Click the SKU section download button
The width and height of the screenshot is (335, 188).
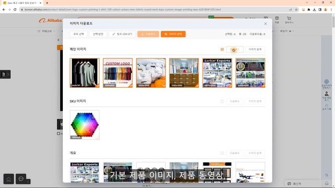pos(234,101)
